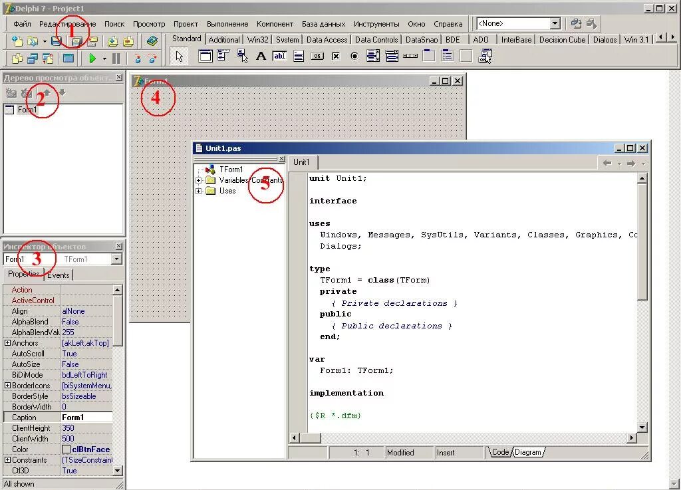Open the Инструменты menu
This screenshot has height=490, width=681.
[376, 24]
